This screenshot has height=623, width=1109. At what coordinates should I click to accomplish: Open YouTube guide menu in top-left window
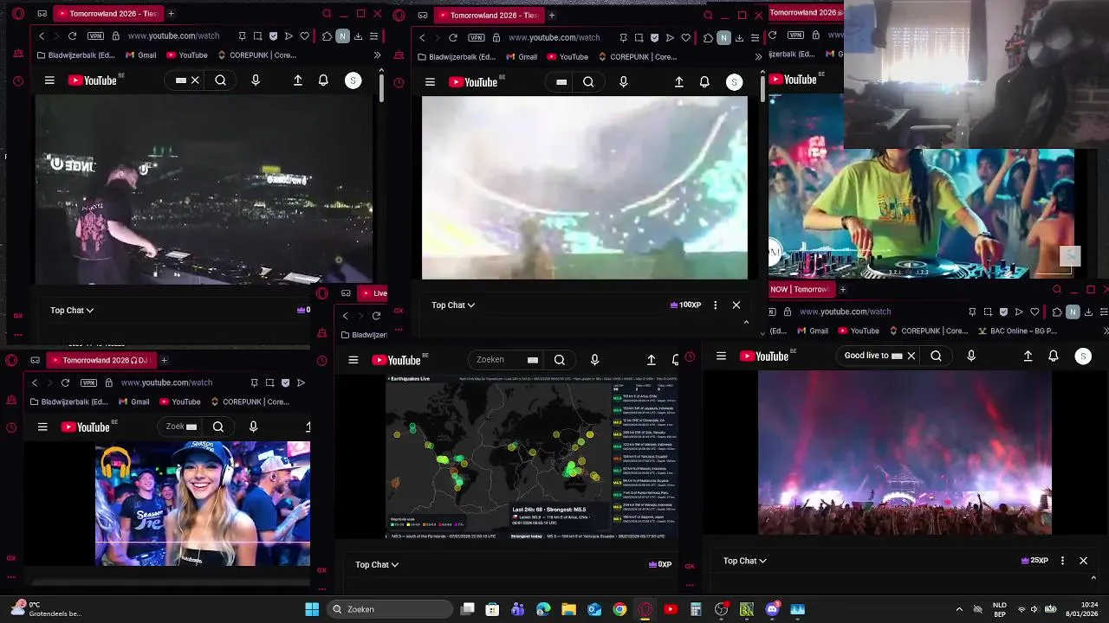[x=49, y=80]
